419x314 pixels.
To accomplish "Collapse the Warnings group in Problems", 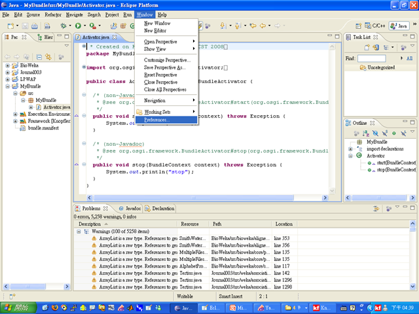I will coord(79,232).
